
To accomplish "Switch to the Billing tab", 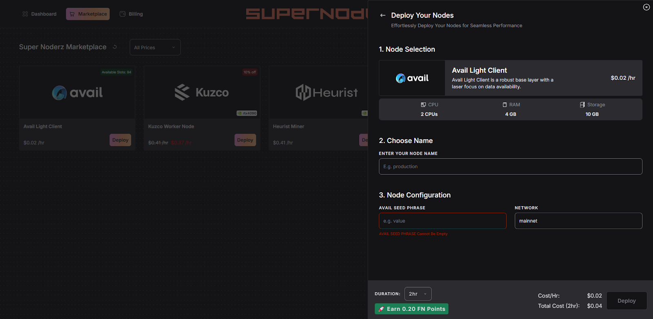I will 131,14.
